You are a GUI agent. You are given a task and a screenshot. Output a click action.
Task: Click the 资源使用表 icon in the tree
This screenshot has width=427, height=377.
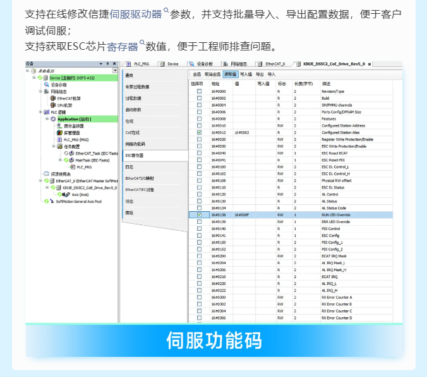coord(46,173)
